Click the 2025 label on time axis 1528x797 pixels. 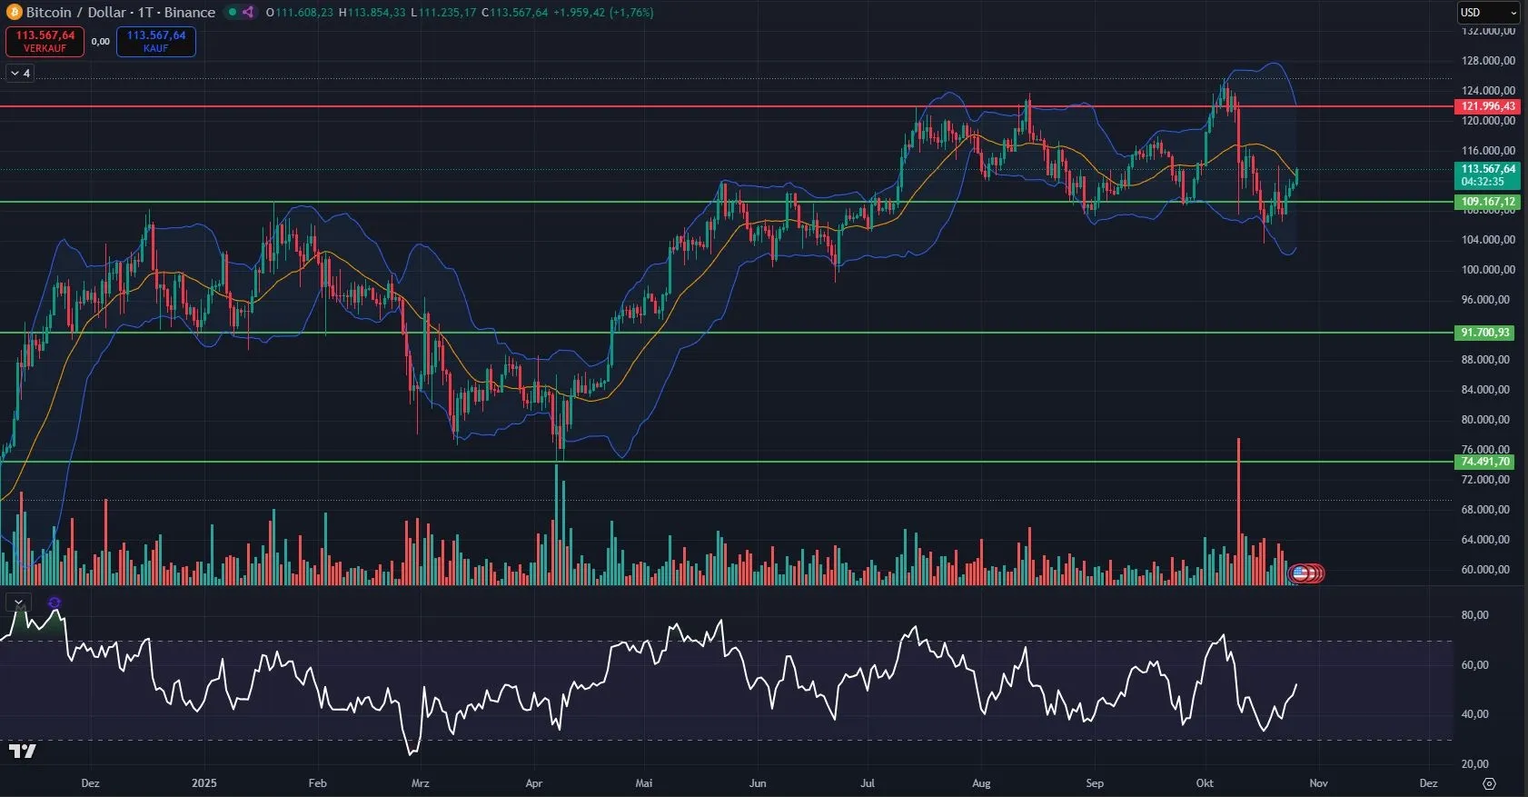pyautogui.click(x=203, y=783)
